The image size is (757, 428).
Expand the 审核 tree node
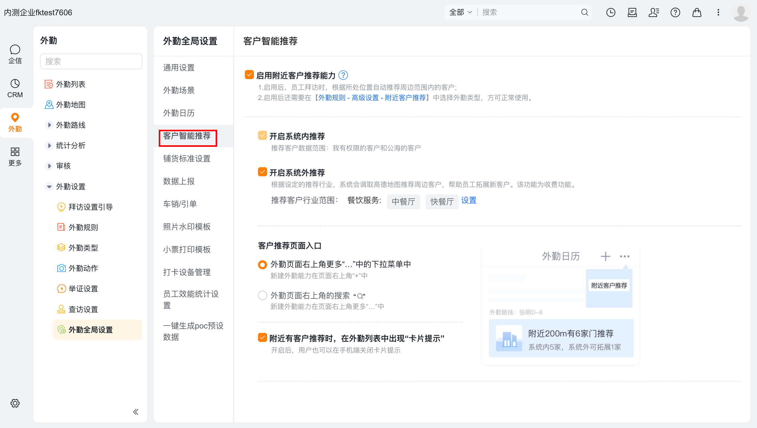(49, 166)
